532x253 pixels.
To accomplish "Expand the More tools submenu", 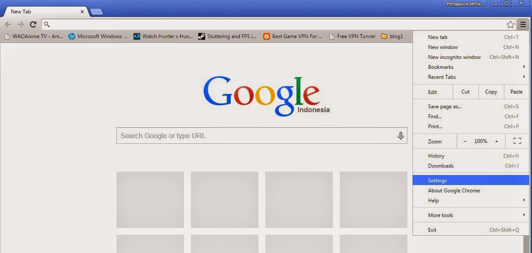I will point(471,215).
